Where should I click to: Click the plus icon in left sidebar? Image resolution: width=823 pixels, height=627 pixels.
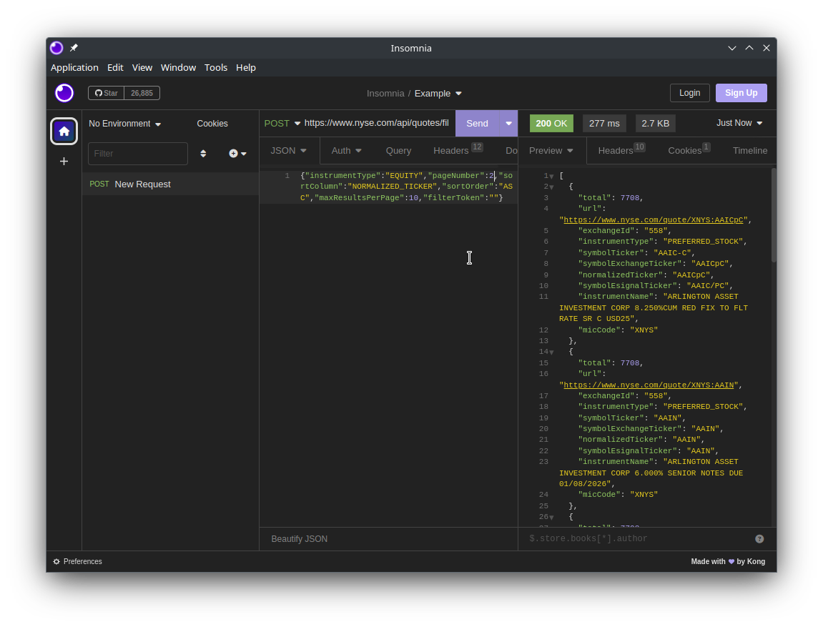click(x=64, y=162)
